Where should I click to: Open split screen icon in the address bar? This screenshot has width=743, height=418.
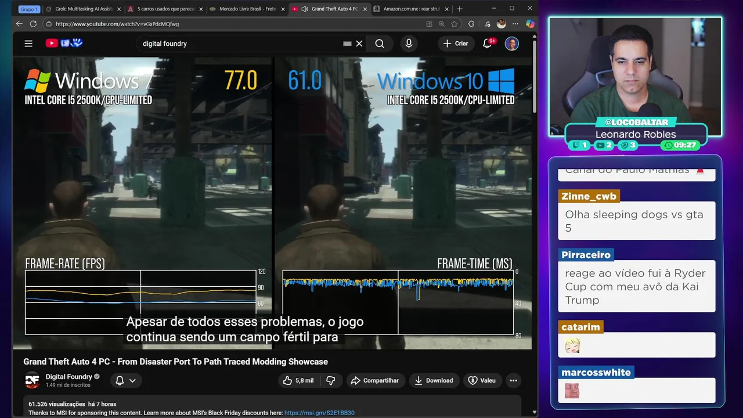429,24
